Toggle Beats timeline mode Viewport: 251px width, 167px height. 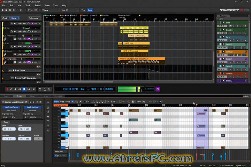(x=90, y=10)
